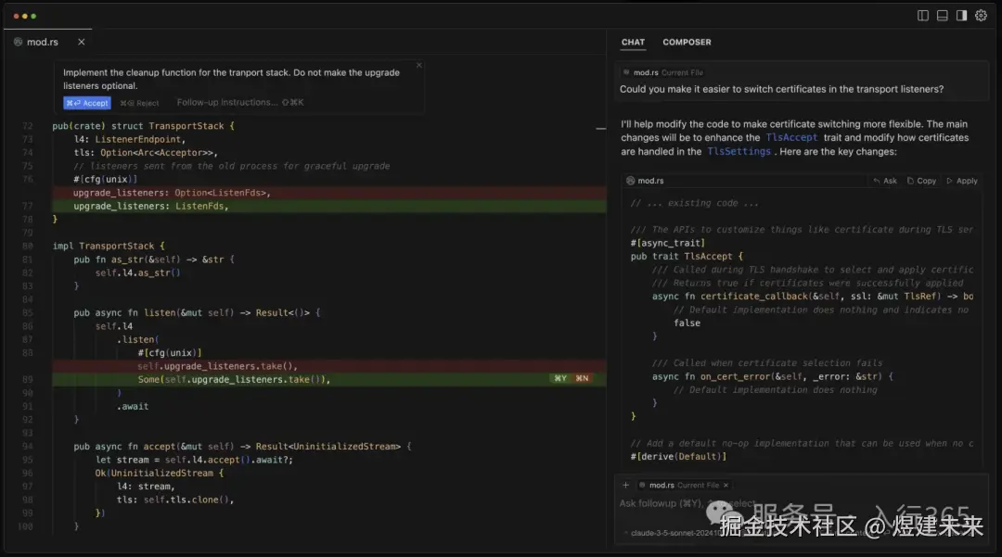1002x557 pixels.
Task: Click the 'Ok(UninitializedStream {' line
Action: (x=160, y=474)
